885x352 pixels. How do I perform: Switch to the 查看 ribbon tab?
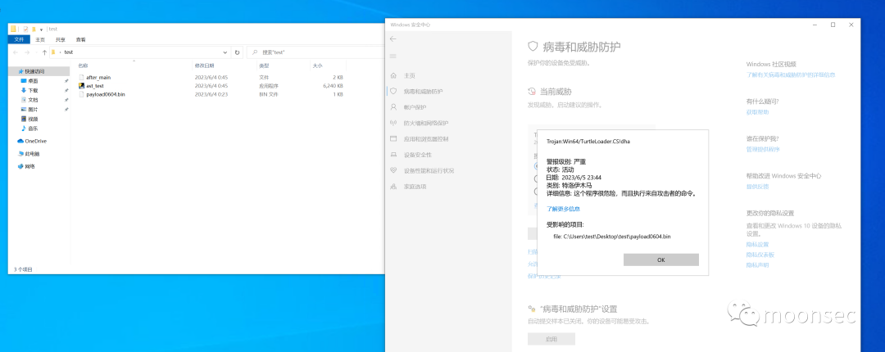[x=80, y=39]
